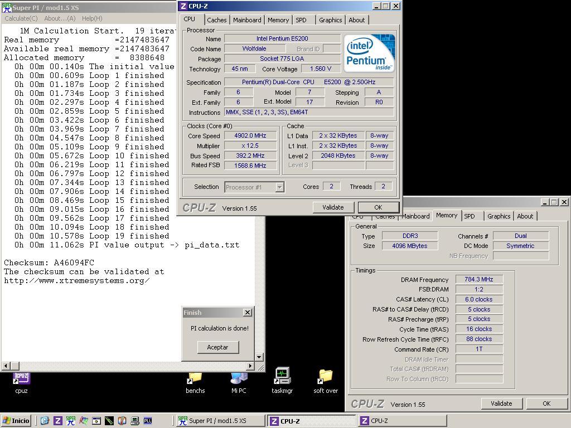Click the CPU-Z title bar Z icon
571x428 pixels.
pyautogui.click(x=183, y=6)
